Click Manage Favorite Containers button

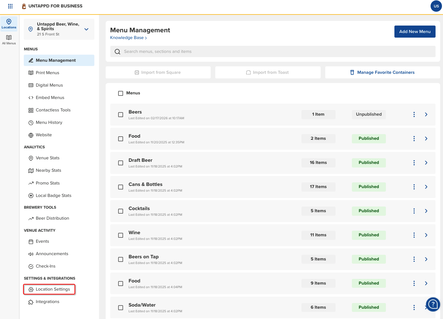pos(382,72)
